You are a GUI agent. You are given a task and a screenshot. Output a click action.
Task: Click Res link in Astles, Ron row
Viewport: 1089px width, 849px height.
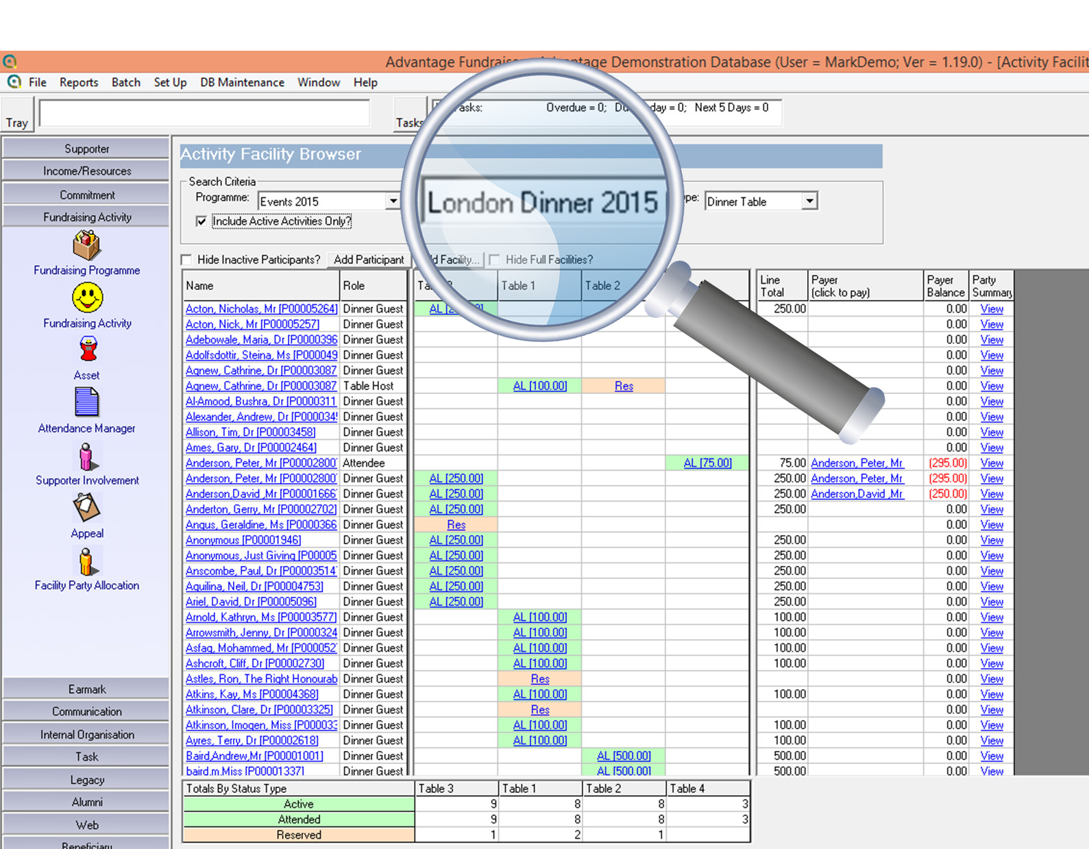click(540, 679)
